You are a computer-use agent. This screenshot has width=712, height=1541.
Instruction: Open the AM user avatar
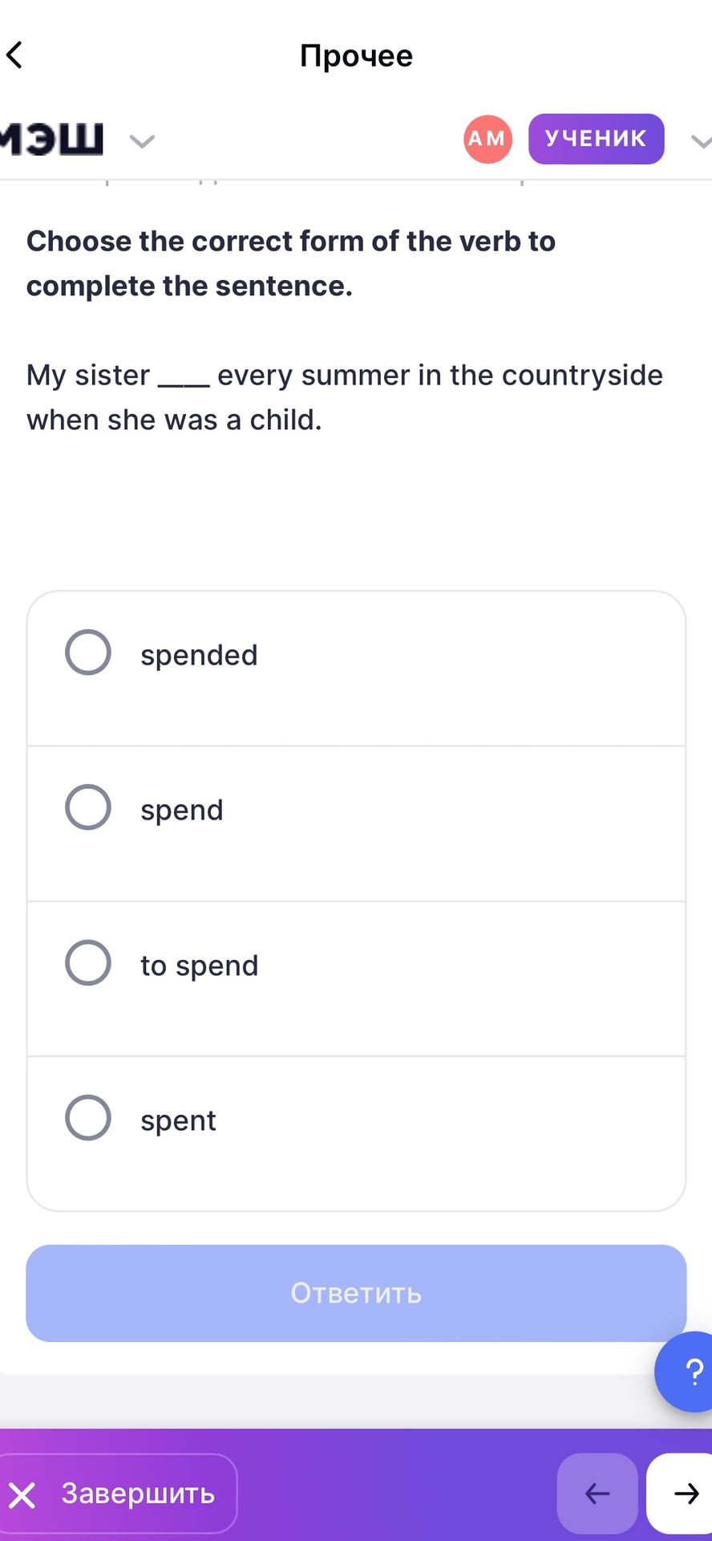coord(487,139)
